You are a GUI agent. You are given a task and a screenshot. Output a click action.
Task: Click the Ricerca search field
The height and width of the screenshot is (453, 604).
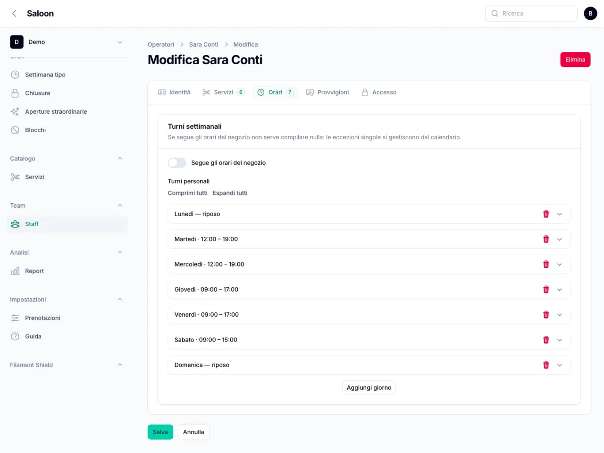tap(531, 13)
